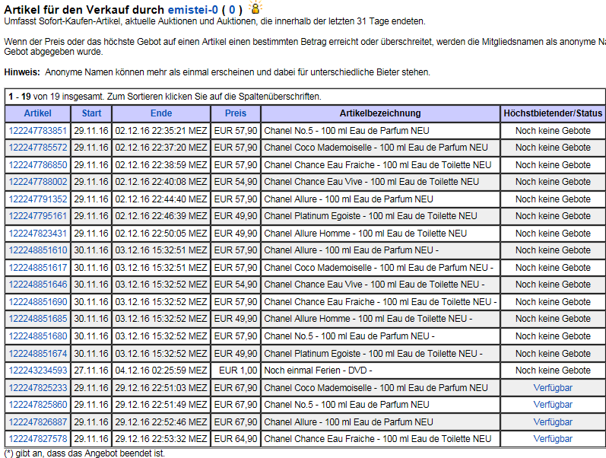606x458 pixels.
Task: Sort table by Ende column header
Action: pos(161,113)
